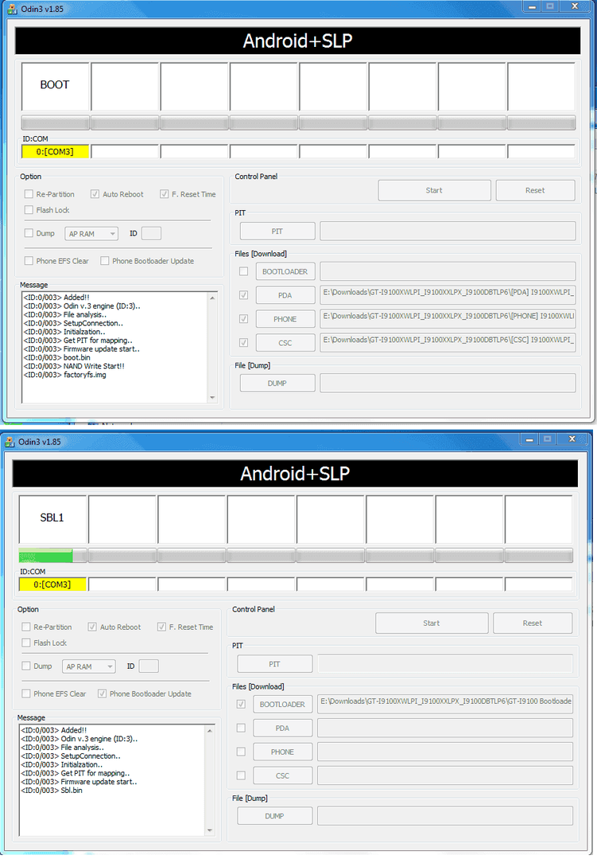
Task: Toggle Auto Reboot checkbox in the upper Odin window
Action: click(95, 194)
